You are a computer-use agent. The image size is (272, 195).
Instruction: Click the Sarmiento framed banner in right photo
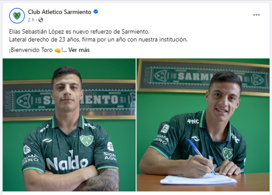click(203, 77)
